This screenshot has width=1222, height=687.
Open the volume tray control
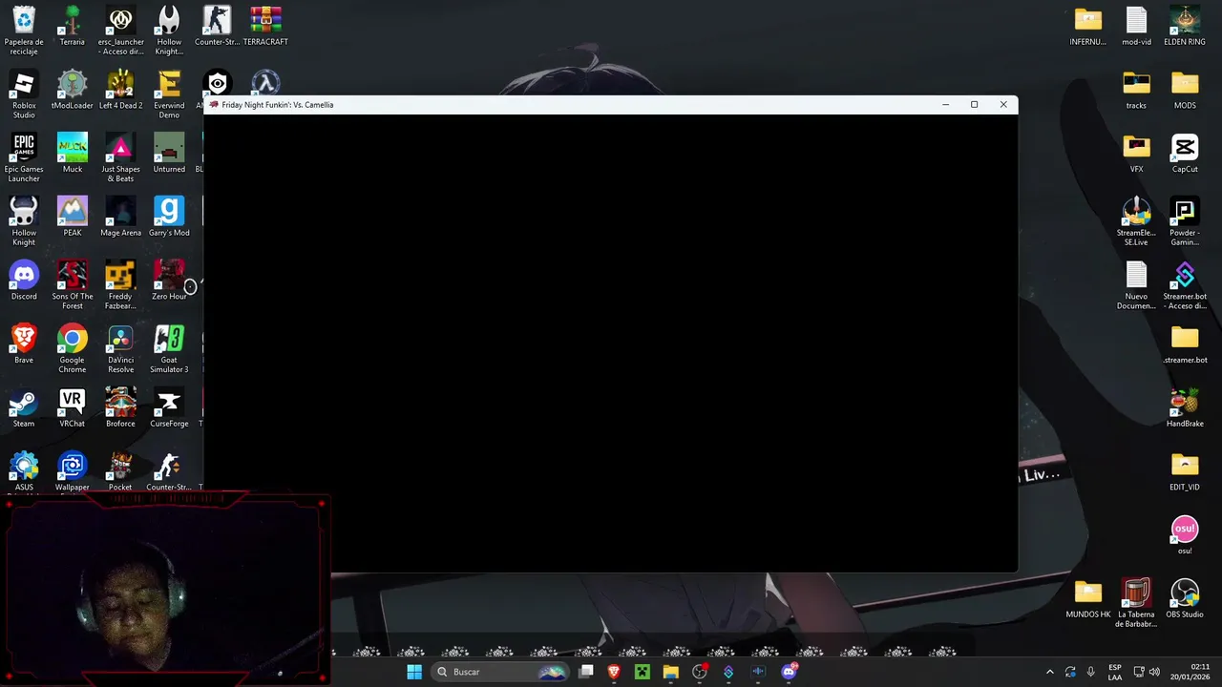click(x=1154, y=672)
